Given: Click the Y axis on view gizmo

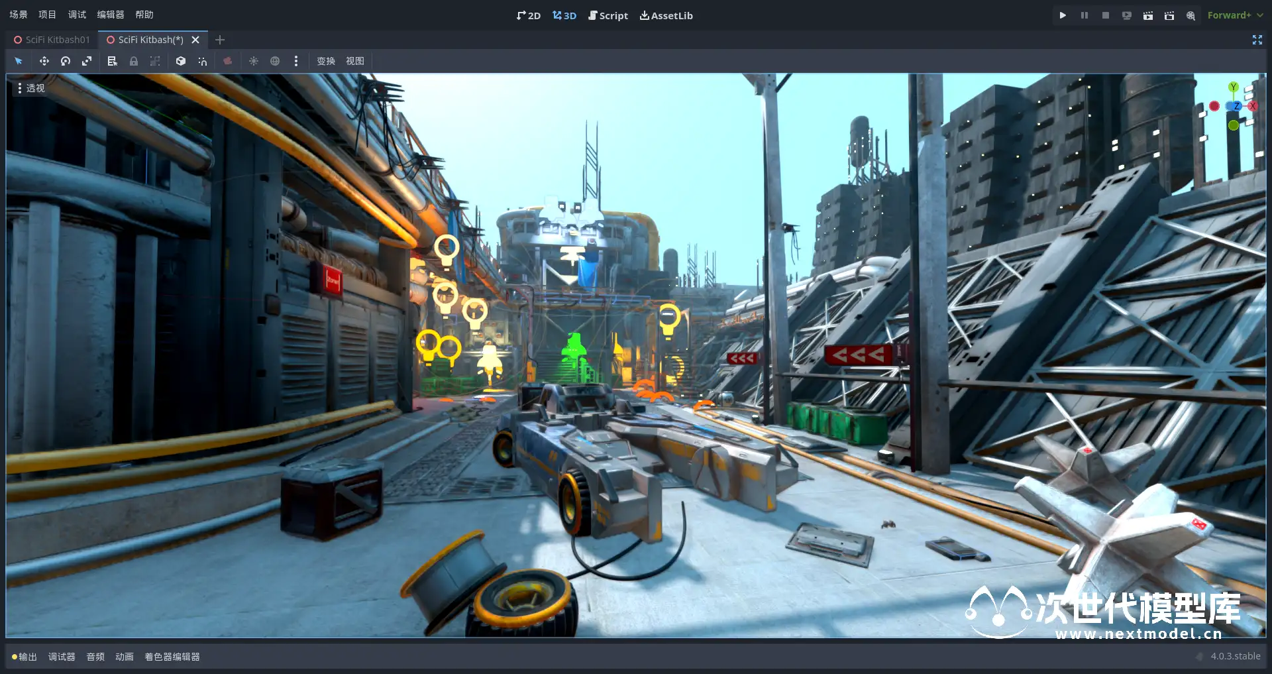Looking at the screenshot, I should point(1233,87).
